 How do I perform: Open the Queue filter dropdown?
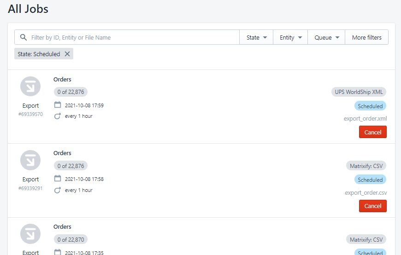point(327,37)
